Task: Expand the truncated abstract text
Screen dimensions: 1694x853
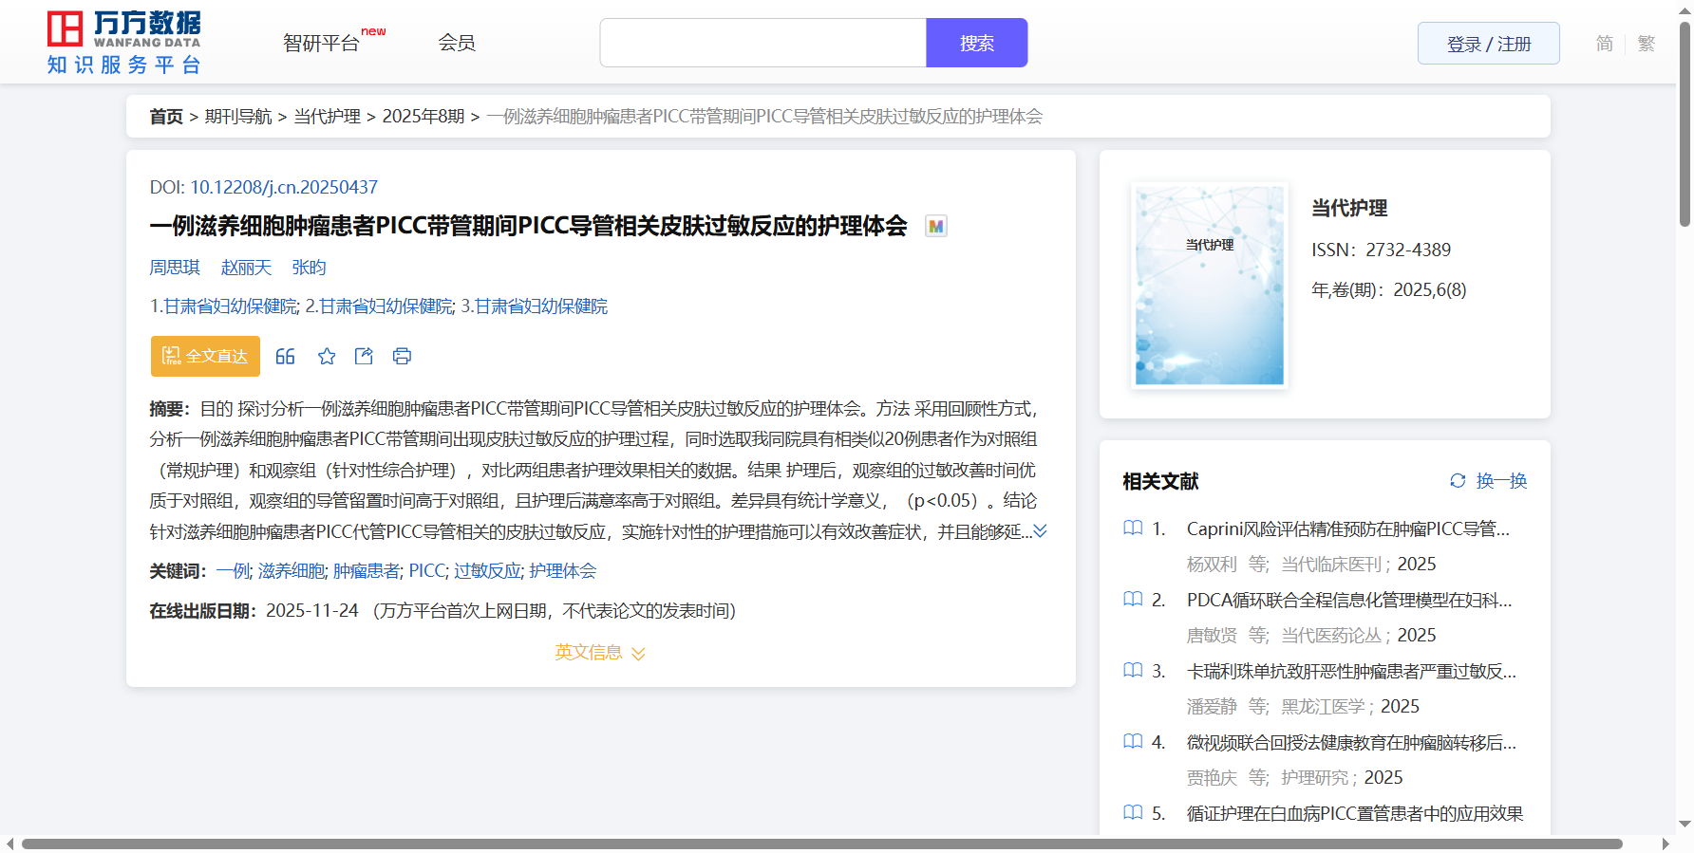Action: tap(1041, 531)
